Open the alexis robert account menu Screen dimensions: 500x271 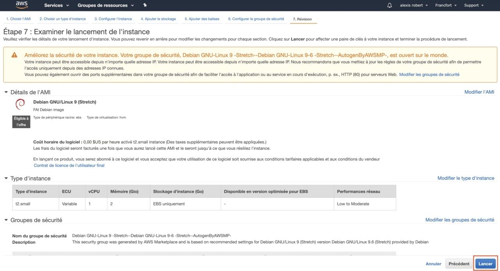pyautogui.click(x=414, y=5)
